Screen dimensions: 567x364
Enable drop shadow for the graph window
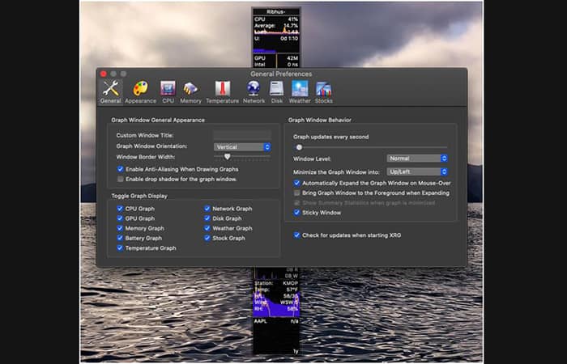[121, 179]
